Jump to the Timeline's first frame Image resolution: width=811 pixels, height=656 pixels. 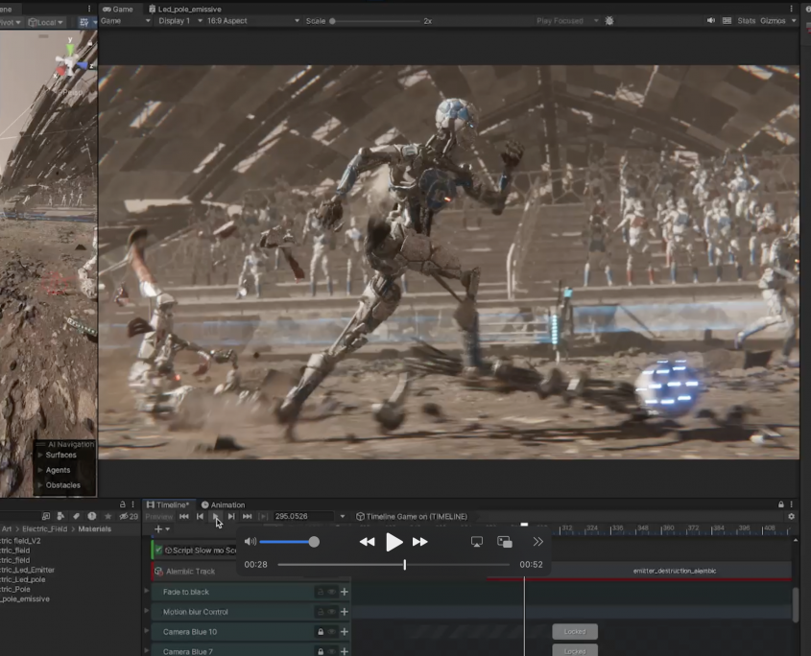coord(184,516)
